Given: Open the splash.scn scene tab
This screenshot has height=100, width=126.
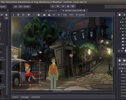Looking at the screenshot, I should [x=51, y=11].
